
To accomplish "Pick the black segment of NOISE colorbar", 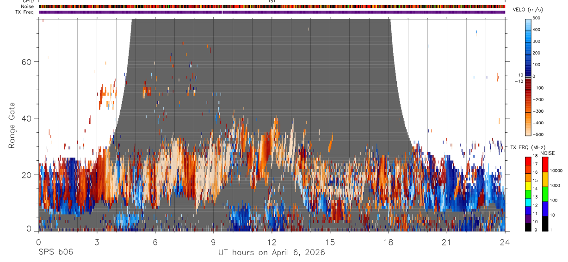I will pyautogui.click(x=545, y=223).
